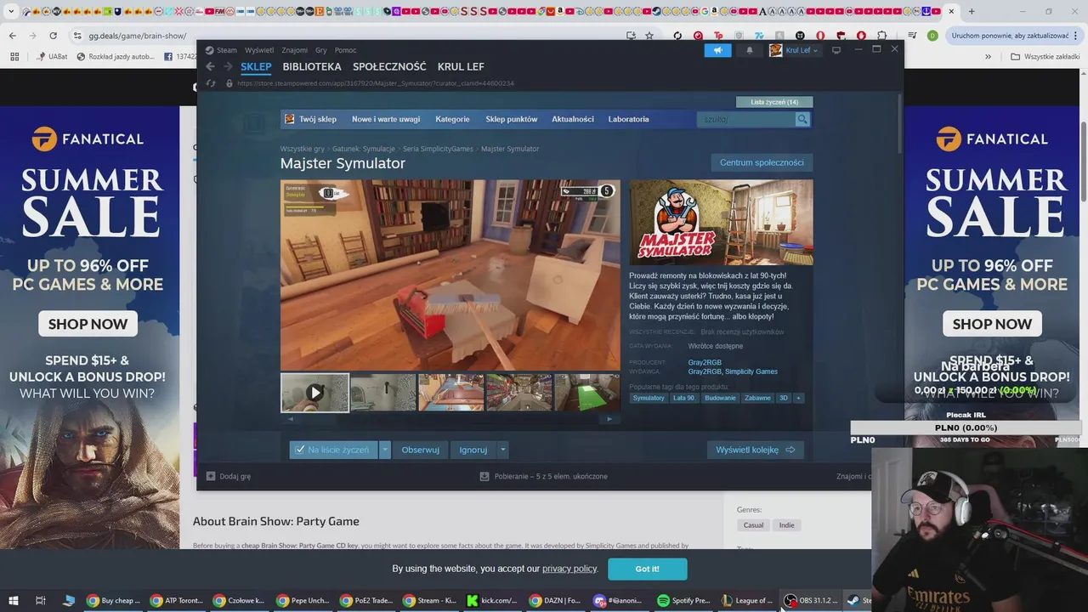Click Obserwuj button
1088x612 pixels.
pyautogui.click(x=420, y=450)
